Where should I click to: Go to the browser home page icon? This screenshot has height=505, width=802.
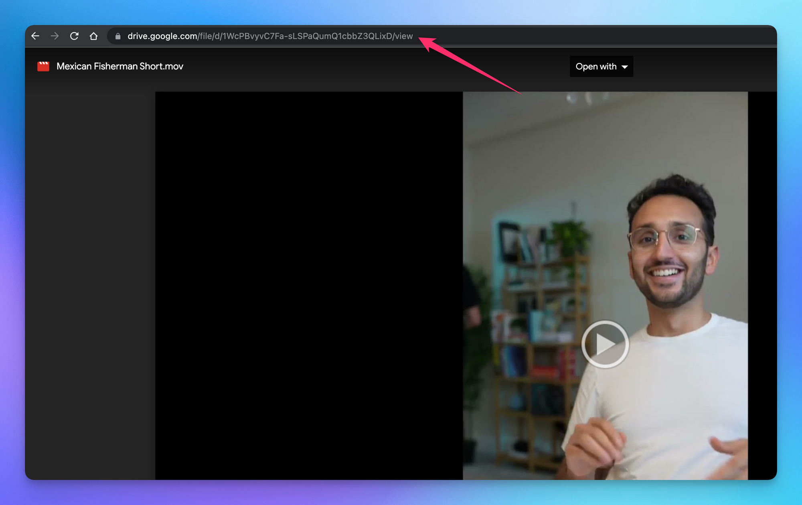coord(93,36)
